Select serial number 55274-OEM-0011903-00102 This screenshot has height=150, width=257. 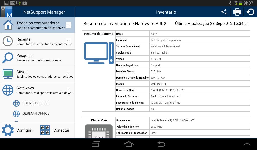pyautogui.click(x=167, y=90)
